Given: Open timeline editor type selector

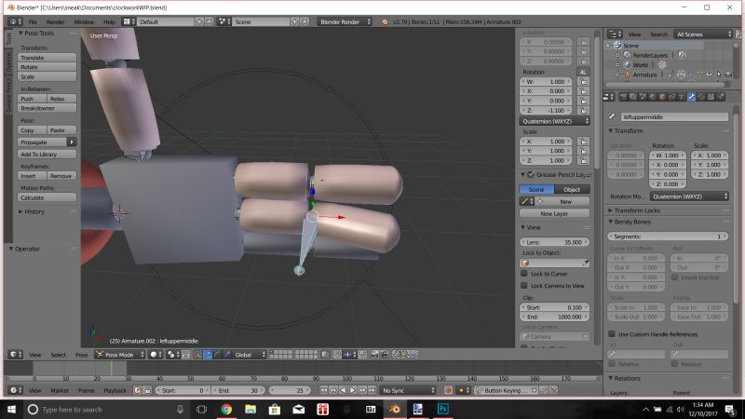Looking at the screenshot, I should [15, 390].
